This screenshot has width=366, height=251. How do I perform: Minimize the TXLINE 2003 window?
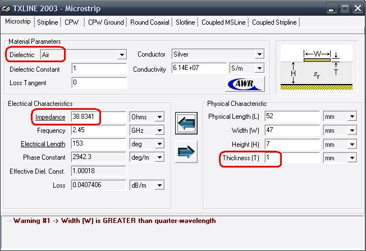(x=331, y=8)
